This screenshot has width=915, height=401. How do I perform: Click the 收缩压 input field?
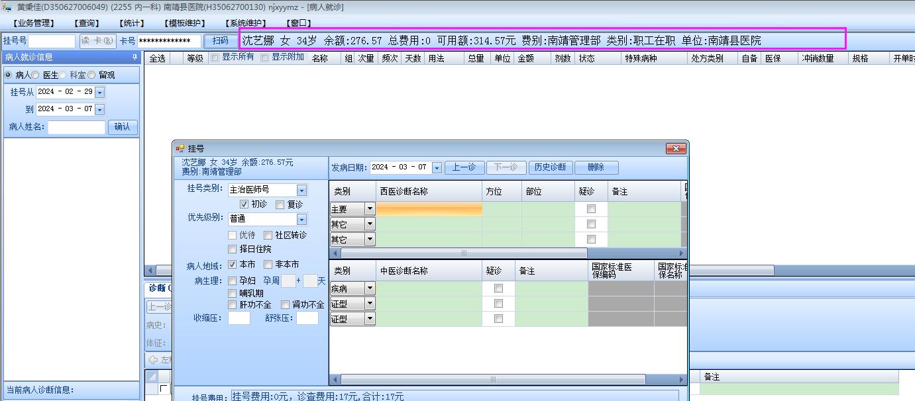pos(239,318)
